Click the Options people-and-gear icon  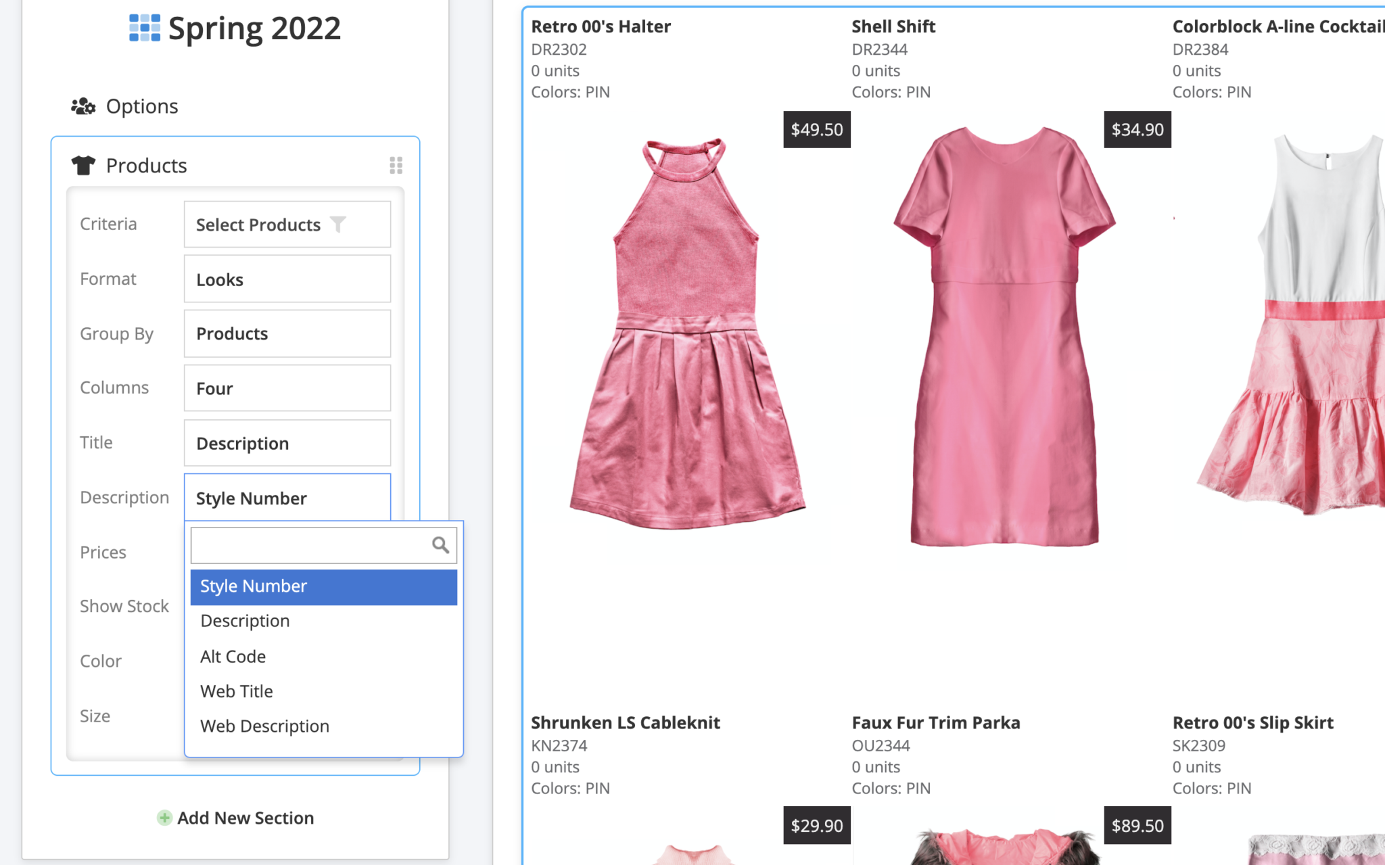(84, 106)
